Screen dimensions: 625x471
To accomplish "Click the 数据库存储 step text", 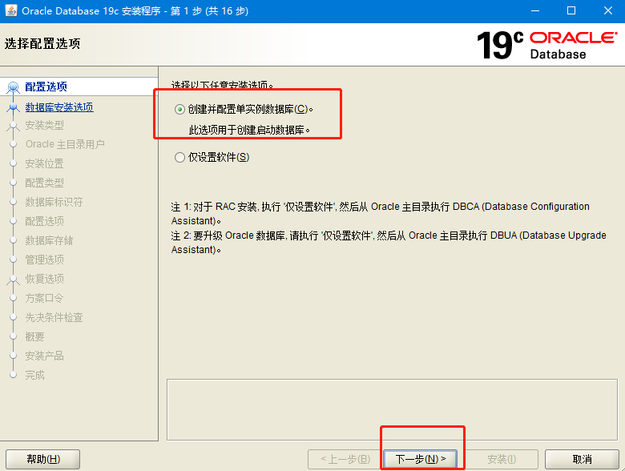I will click(x=49, y=240).
